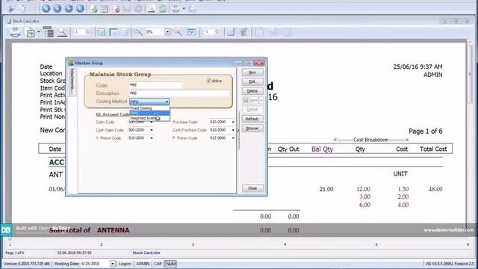Toggle the Active checkbox
Viewport: 478px width, 269px height.
pos(209,81)
